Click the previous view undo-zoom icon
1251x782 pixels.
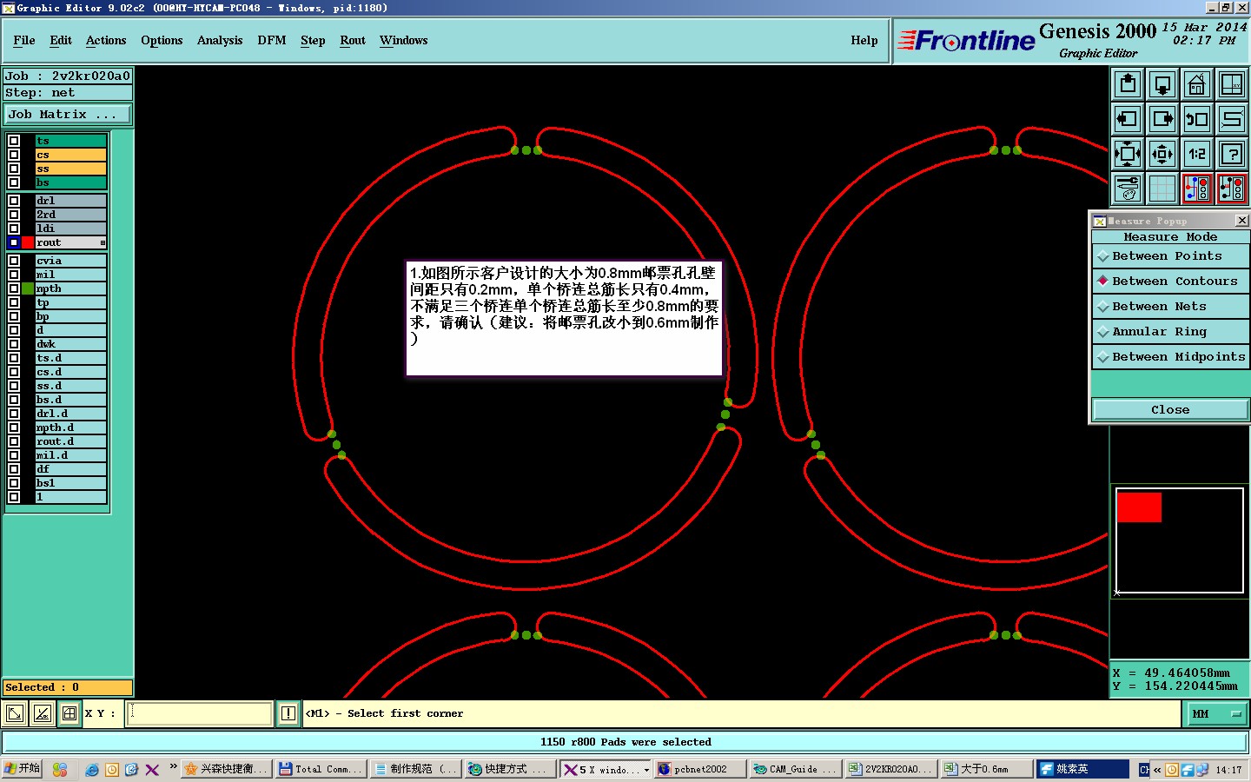(x=1197, y=119)
